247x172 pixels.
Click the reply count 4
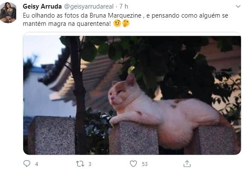tap(37, 164)
